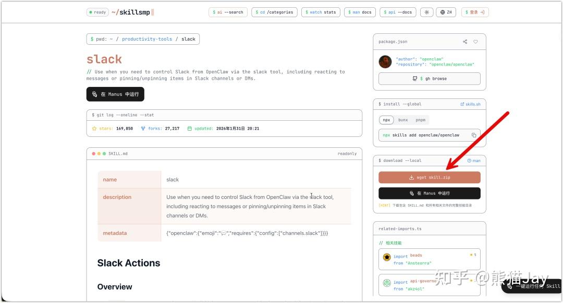
Task: Open api --docs nav item
Action: click(398, 12)
